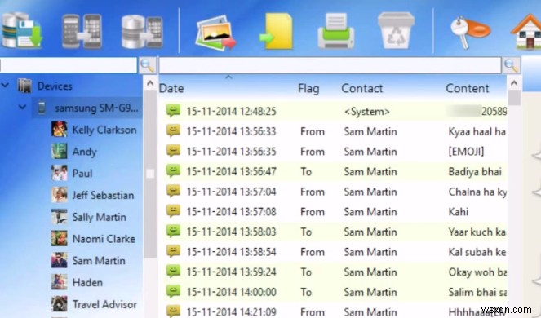Sort by Content column header
Image resolution: width=541 pixels, height=318 pixels.
click(x=468, y=89)
